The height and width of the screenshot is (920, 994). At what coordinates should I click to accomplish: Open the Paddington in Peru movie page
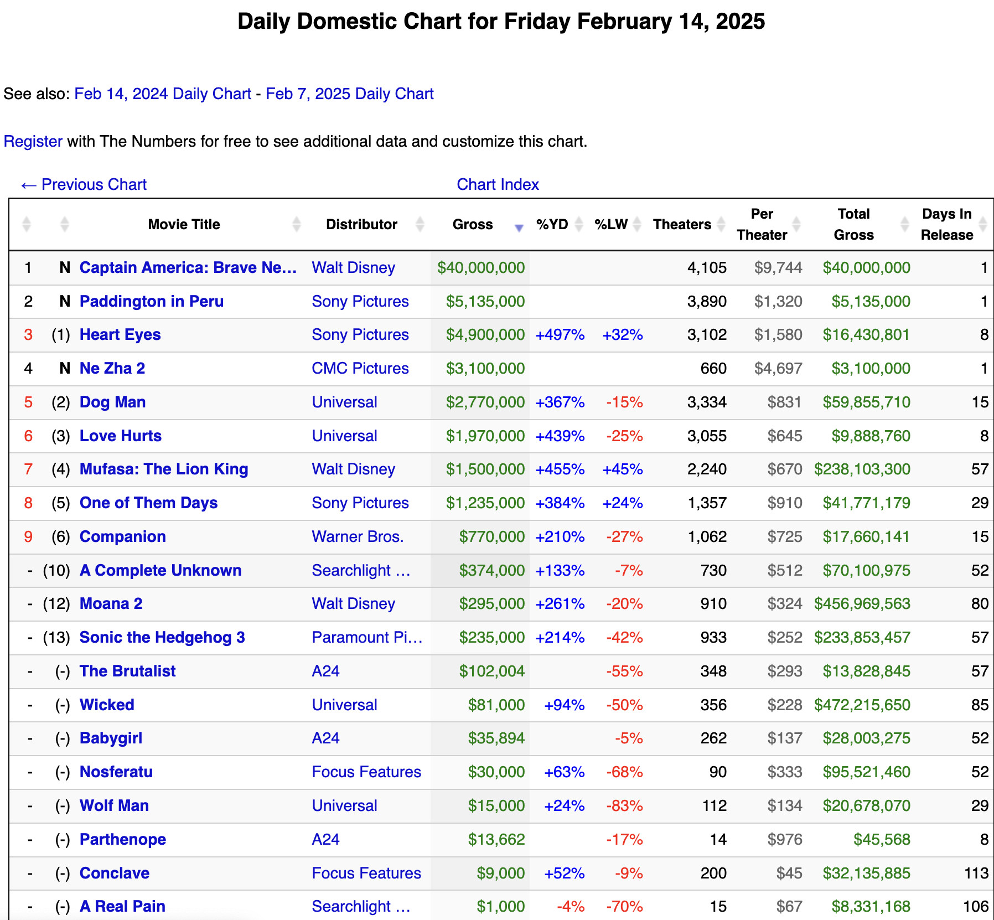click(x=152, y=301)
